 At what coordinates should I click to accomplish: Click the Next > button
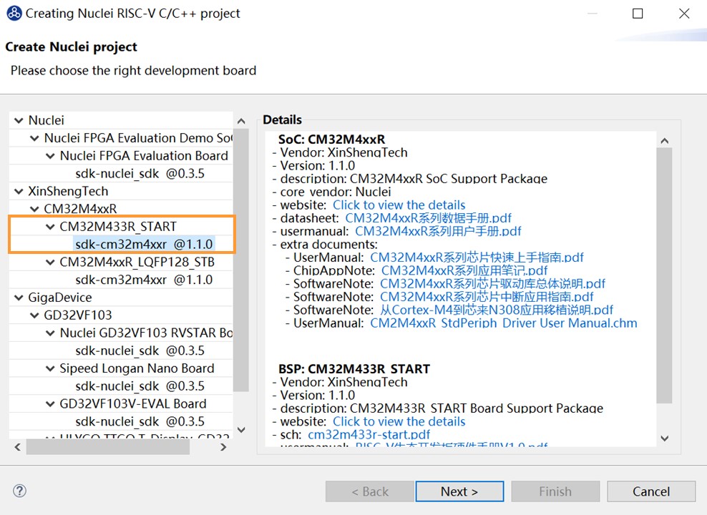[459, 491]
